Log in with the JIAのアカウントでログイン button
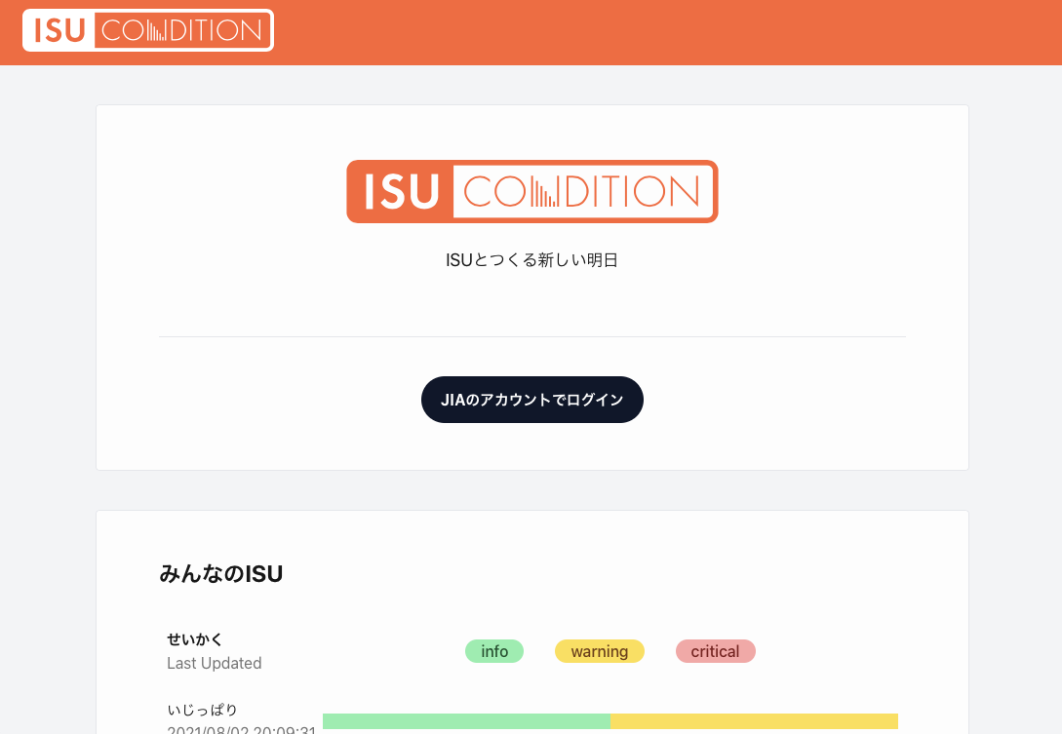This screenshot has height=734, width=1062. pyautogui.click(x=532, y=400)
